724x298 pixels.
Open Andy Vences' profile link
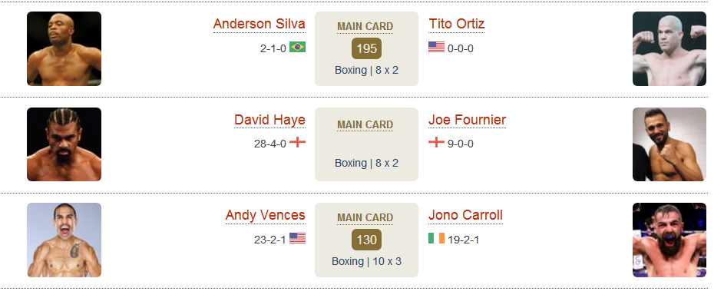[266, 215]
